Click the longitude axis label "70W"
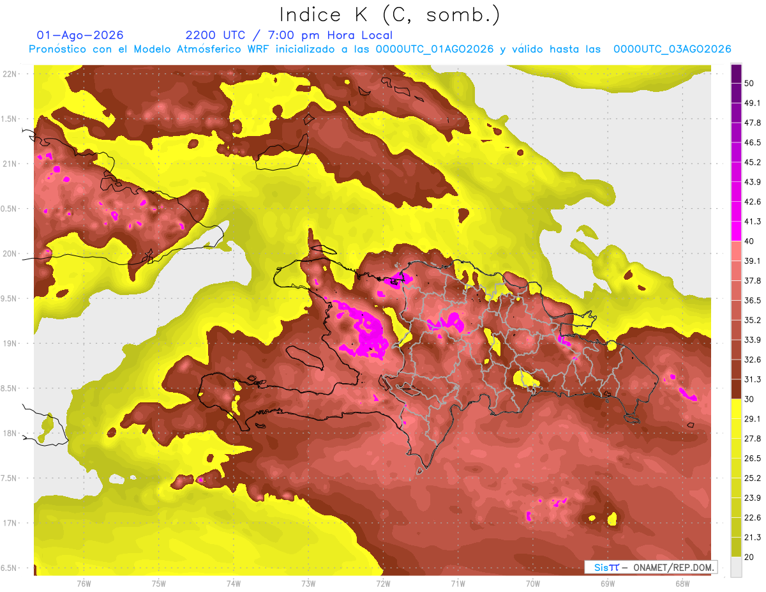The image size is (766, 592). click(x=533, y=584)
